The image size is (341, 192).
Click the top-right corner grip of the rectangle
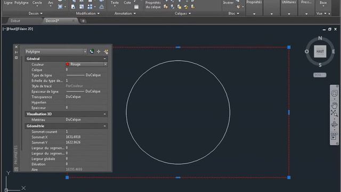coord(289,47)
